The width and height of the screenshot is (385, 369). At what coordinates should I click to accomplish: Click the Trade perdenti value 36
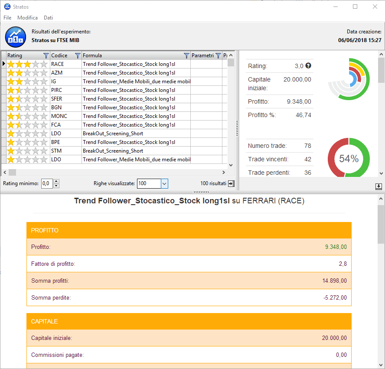pyautogui.click(x=308, y=173)
